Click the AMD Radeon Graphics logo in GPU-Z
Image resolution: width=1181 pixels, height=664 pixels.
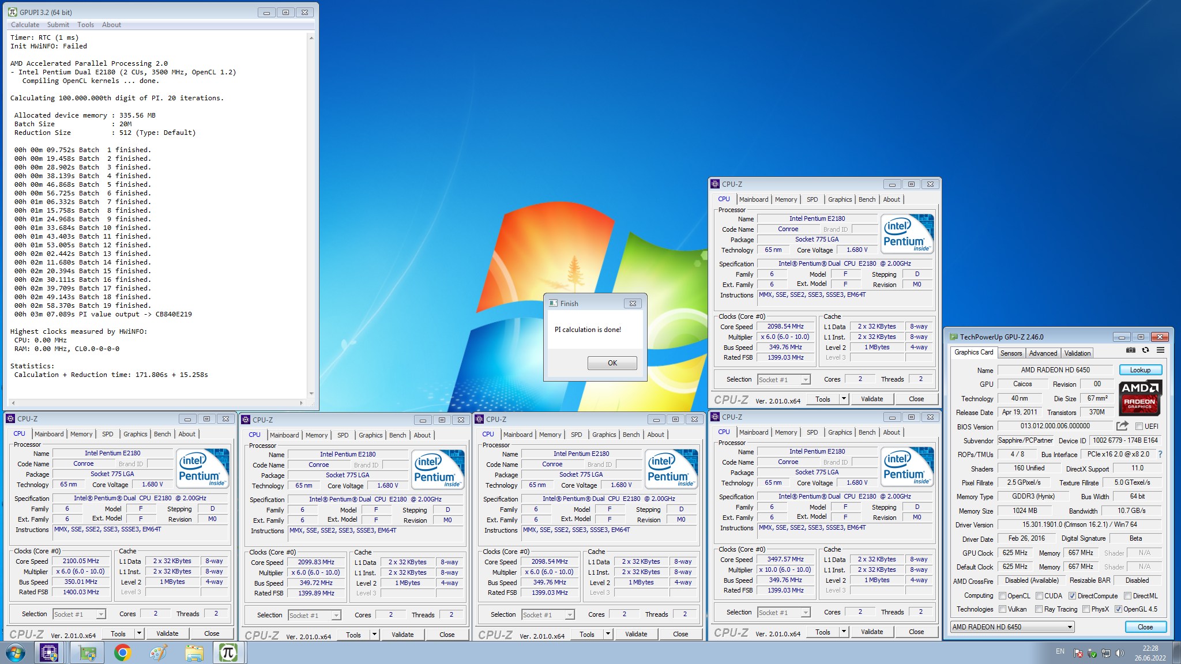click(x=1140, y=397)
